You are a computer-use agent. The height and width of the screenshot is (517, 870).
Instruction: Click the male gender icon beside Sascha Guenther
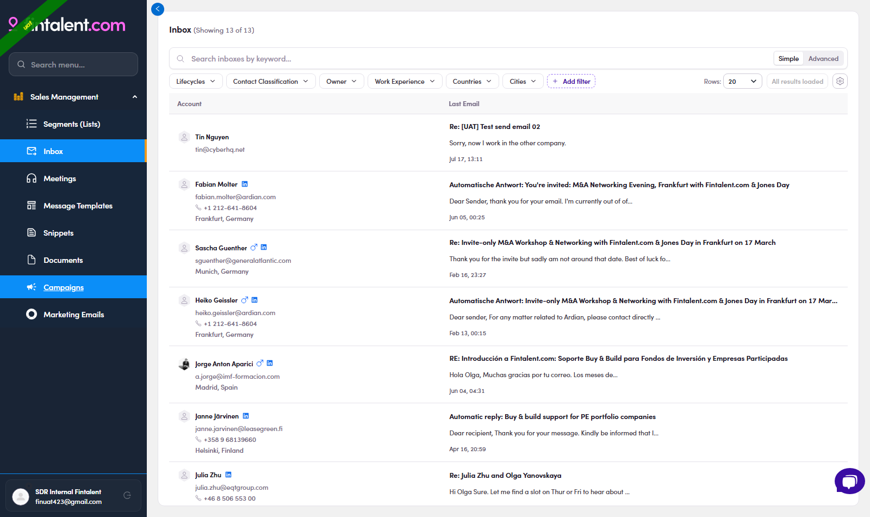pyautogui.click(x=254, y=248)
